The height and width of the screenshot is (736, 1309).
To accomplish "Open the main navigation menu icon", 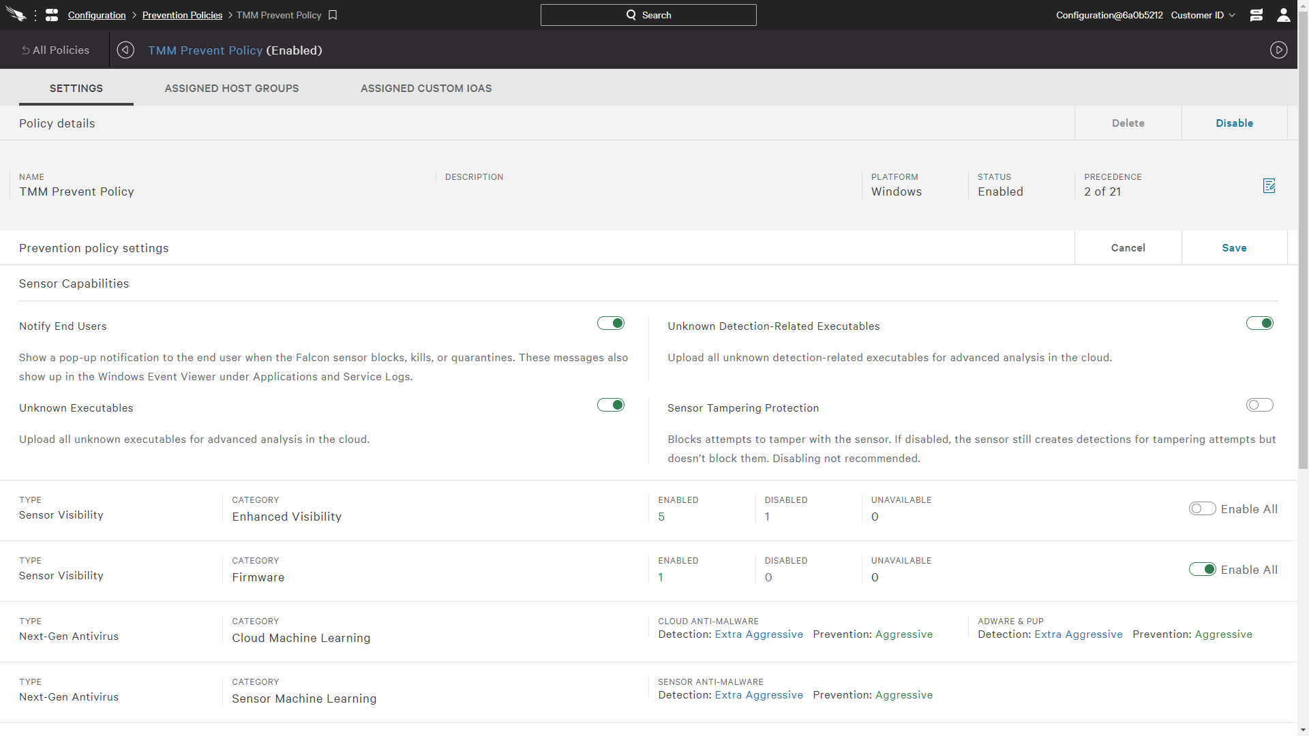I will [52, 15].
